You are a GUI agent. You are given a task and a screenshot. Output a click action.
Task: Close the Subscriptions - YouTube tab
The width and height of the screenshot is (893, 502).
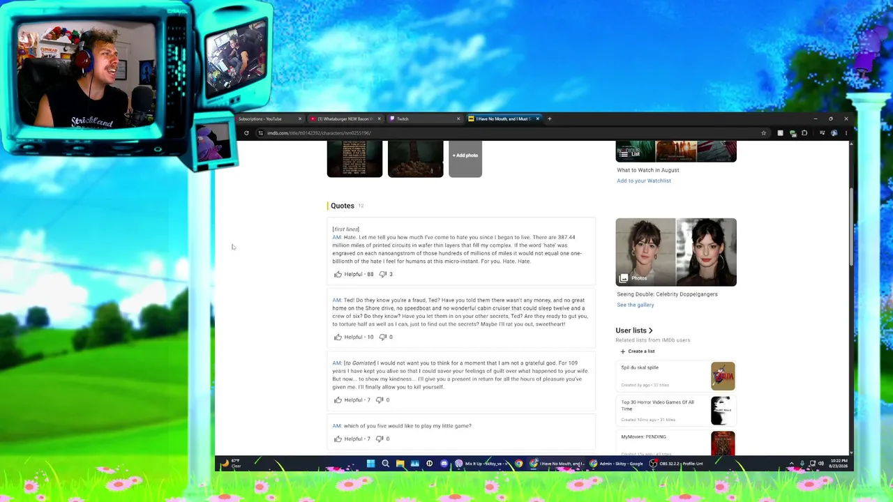click(x=300, y=119)
